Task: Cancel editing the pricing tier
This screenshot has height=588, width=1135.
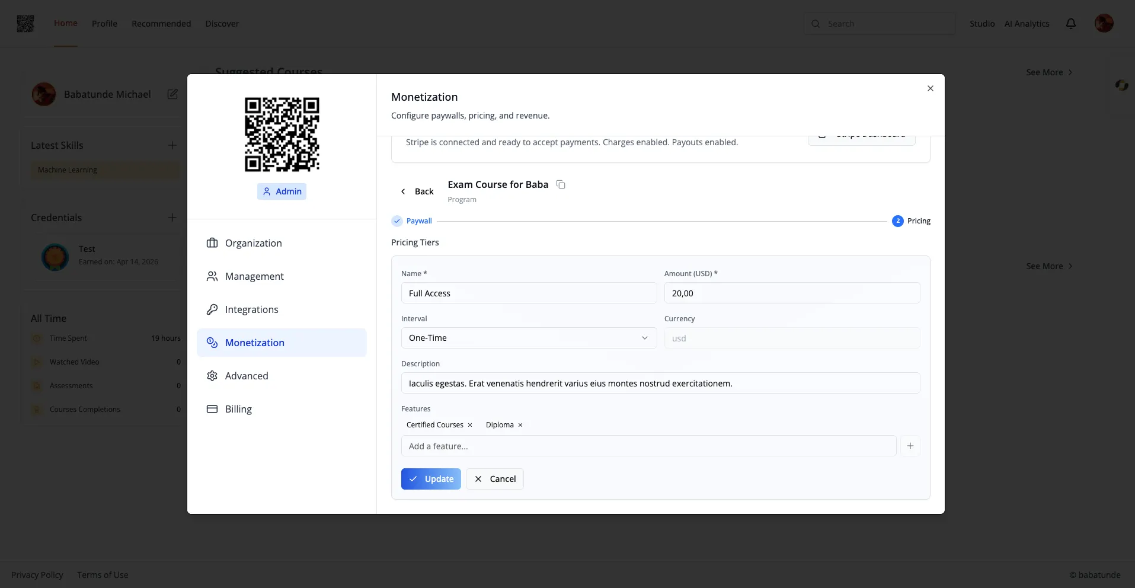Action: click(x=495, y=479)
